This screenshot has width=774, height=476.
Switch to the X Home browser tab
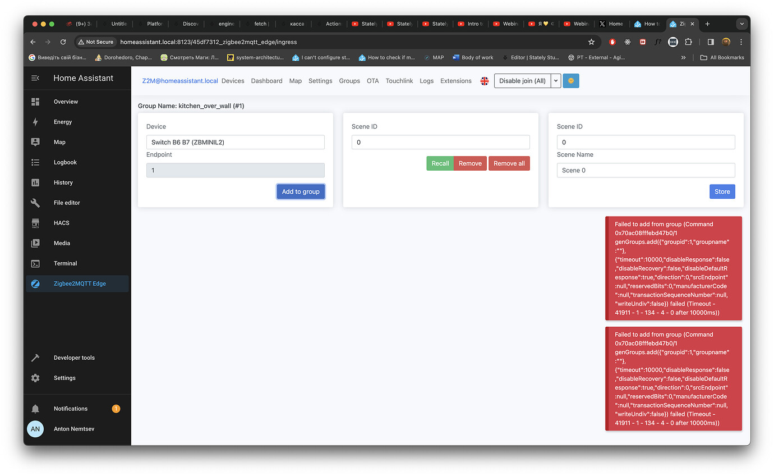click(x=611, y=24)
